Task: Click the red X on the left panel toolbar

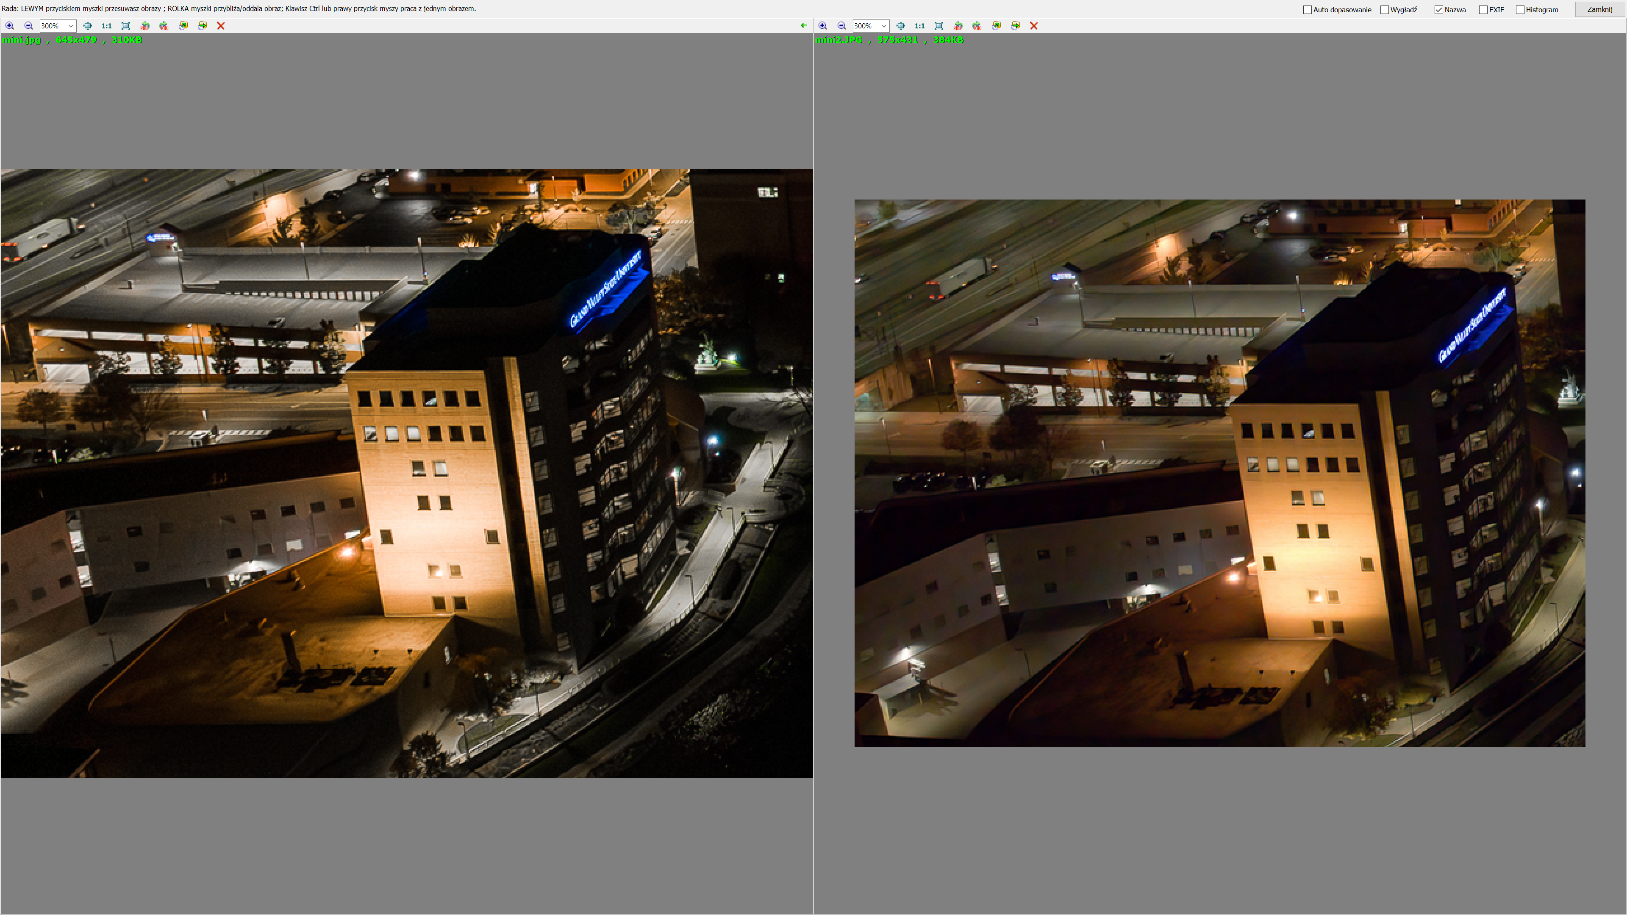Action: point(221,26)
